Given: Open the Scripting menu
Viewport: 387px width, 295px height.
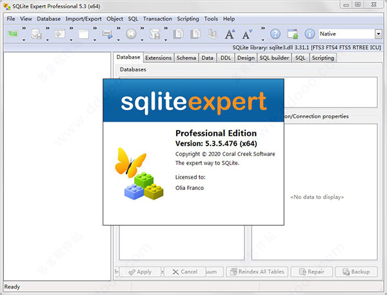Looking at the screenshot, I should click(188, 19).
